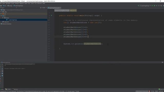
Task: Click collapse all icon in Project panel header
Action: click(x=42, y=8)
